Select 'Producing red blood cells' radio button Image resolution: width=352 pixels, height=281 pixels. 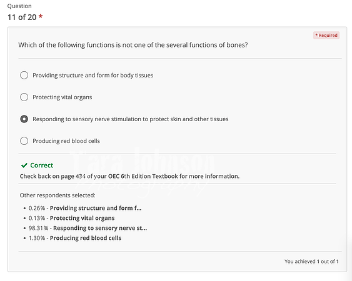tap(24, 141)
